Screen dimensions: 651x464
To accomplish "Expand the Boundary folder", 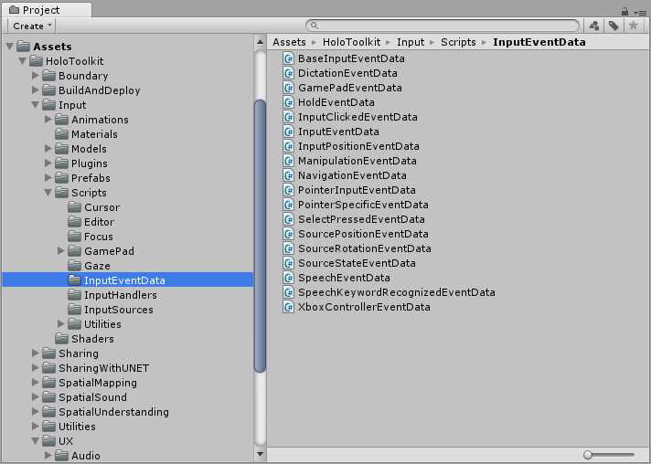I will [36, 76].
